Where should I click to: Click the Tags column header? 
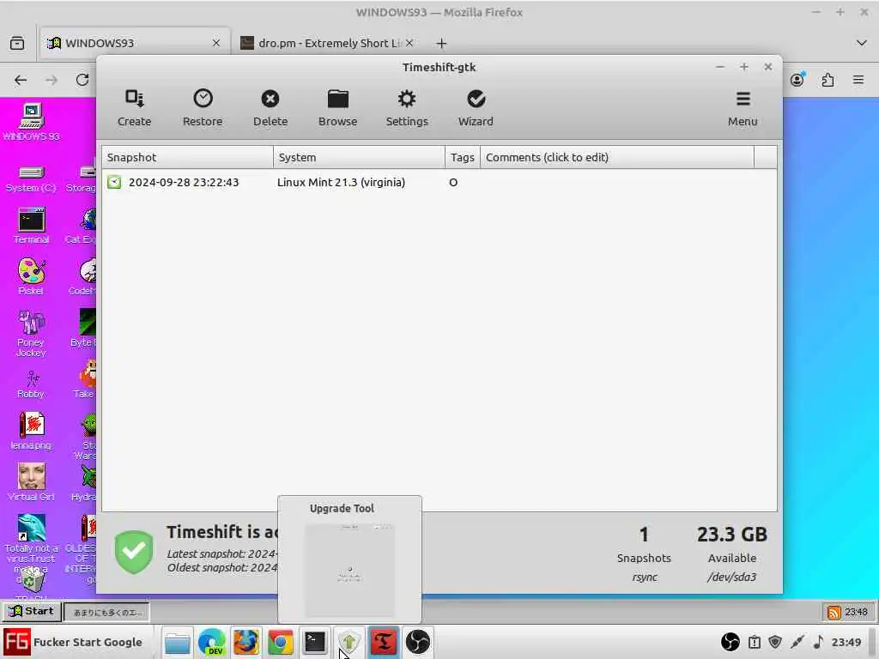click(463, 158)
